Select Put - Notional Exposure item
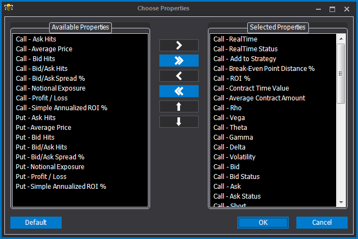Screen dimensions: 358x239 pos(50,167)
